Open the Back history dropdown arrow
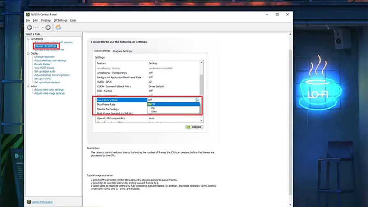Screen dimensions: 368x207 [43, 27]
